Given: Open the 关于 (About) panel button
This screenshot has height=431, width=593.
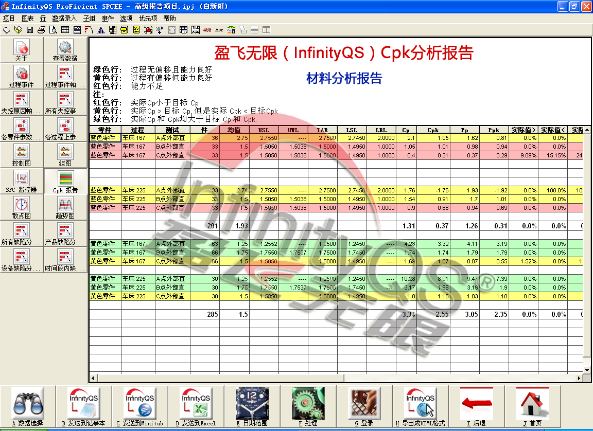Looking at the screenshot, I should (22, 50).
